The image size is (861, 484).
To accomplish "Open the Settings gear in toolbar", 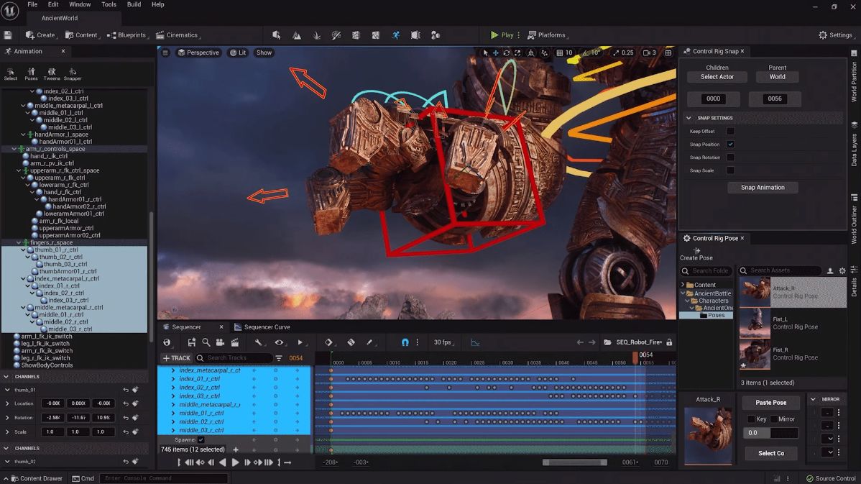I will pos(835,35).
